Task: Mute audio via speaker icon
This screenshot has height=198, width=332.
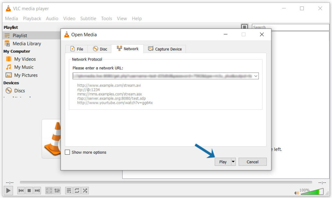Action: tap(296, 193)
